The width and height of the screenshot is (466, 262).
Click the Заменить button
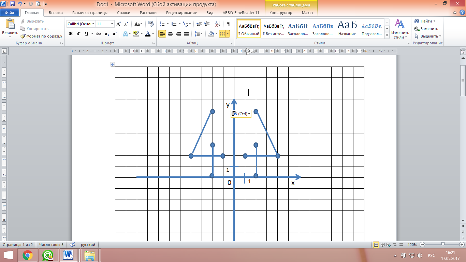426,29
